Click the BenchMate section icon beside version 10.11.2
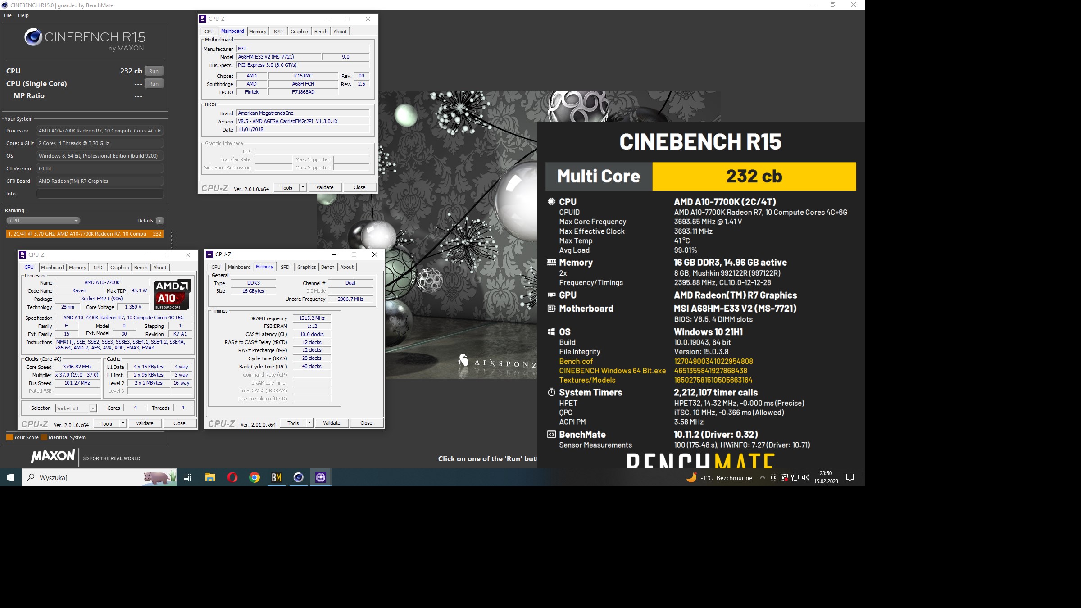 [x=551, y=435]
